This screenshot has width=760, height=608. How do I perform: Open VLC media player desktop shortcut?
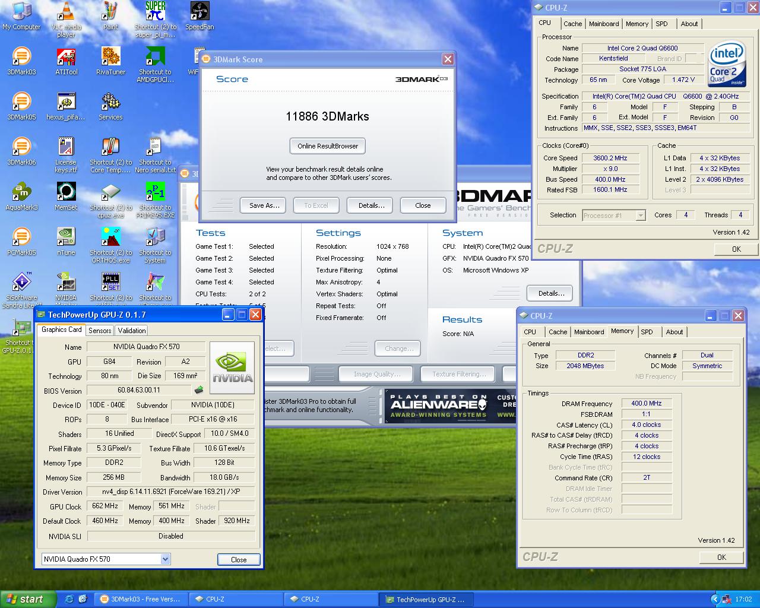66,19
